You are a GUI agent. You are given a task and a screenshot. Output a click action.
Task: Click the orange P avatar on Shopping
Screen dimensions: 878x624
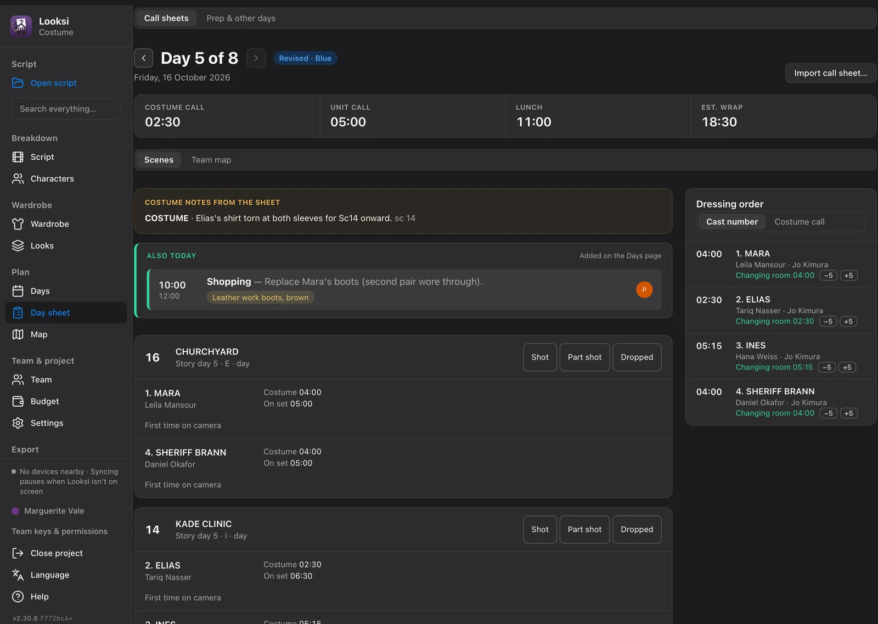(644, 289)
